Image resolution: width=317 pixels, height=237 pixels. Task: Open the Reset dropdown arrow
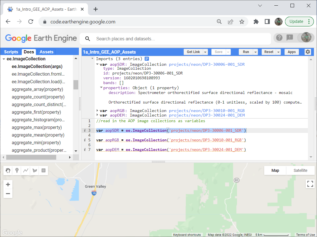[278, 52]
